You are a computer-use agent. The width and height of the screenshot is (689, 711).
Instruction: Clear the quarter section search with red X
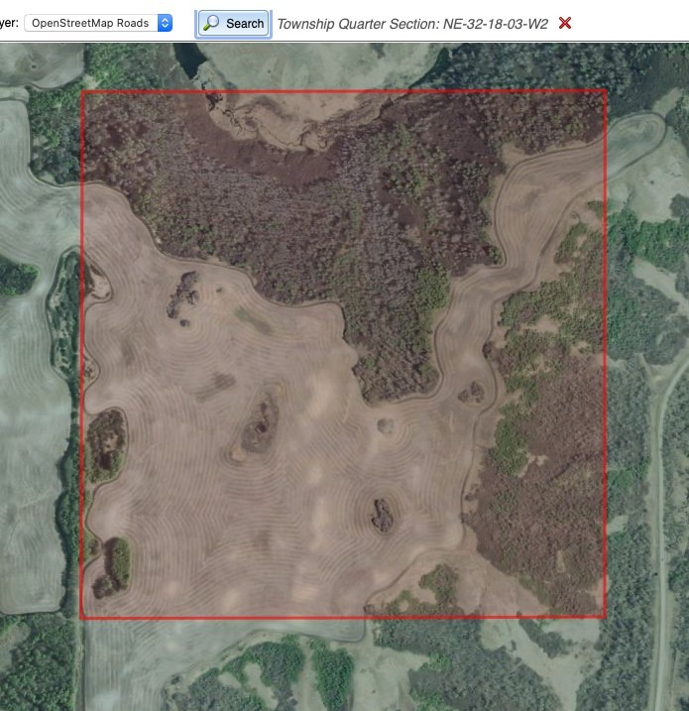565,23
